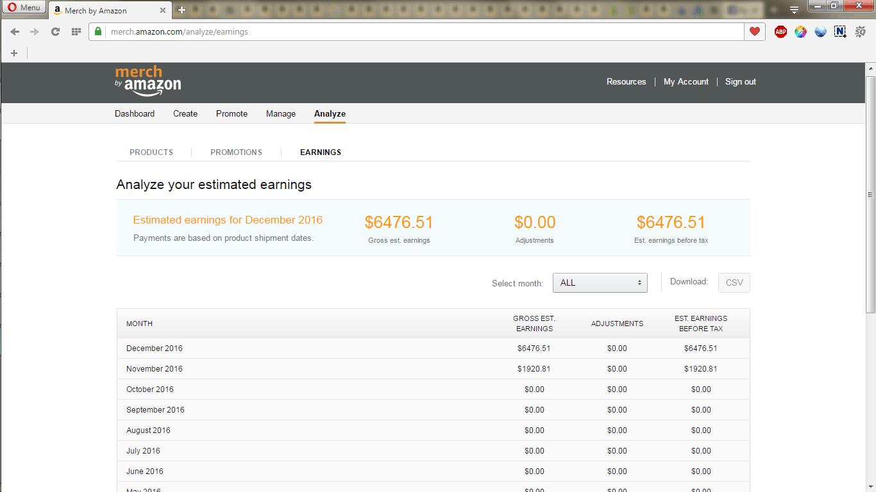Image resolution: width=876 pixels, height=492 pixels.
Task: Select the Analyze tab
Action: [330, 113]
